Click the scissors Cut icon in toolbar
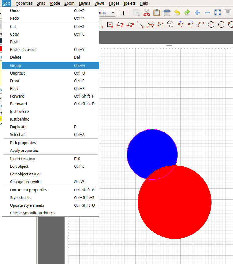 pos(147,13)
